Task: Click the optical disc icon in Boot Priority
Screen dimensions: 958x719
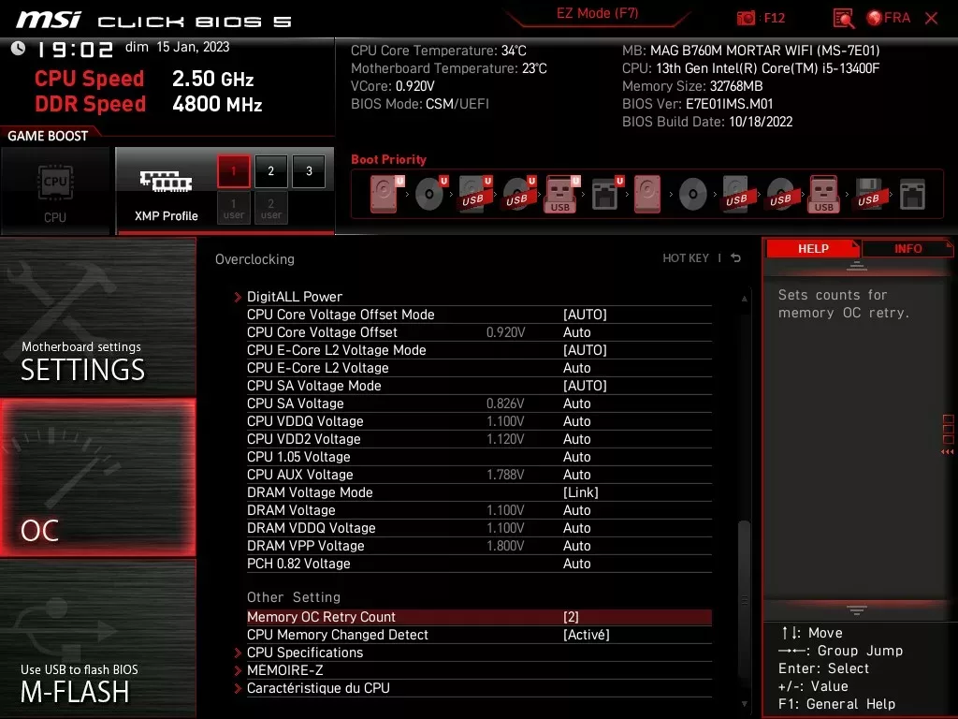Action: point(429,193)
